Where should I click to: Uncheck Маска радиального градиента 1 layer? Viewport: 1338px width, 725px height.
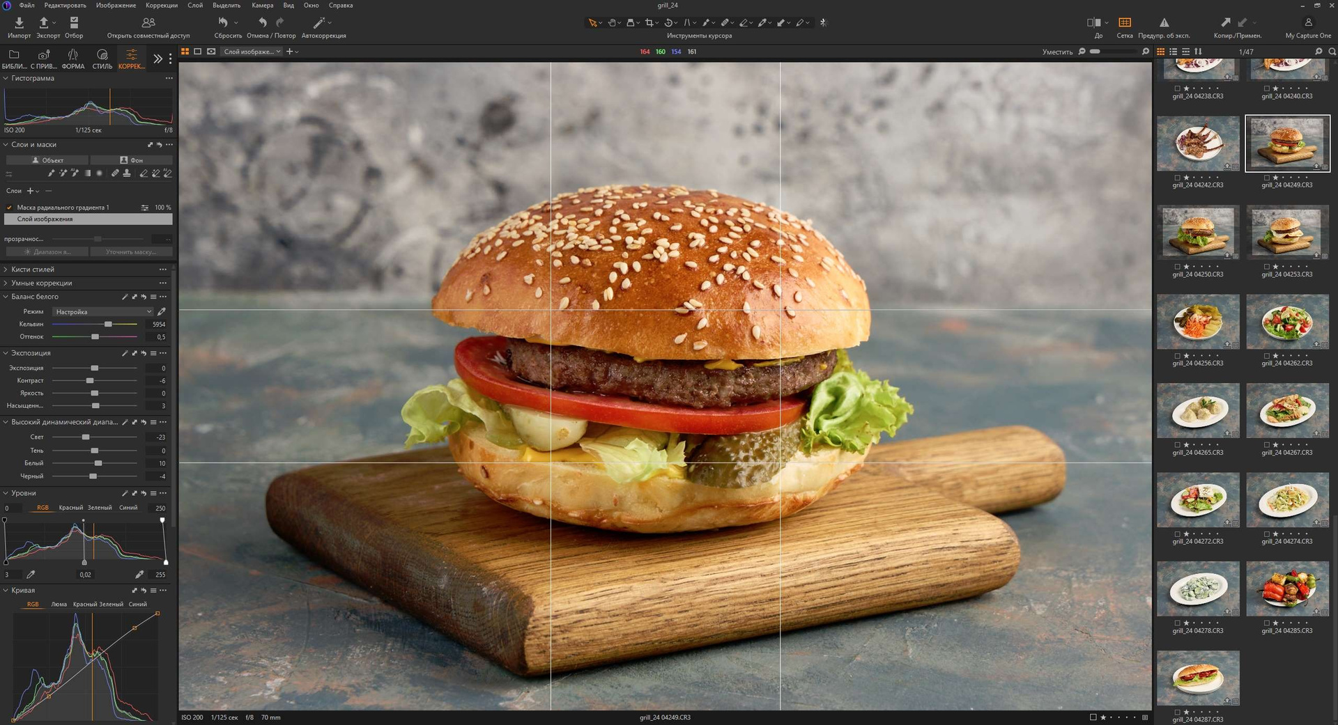pyautogui.click(x=9, y=208)
